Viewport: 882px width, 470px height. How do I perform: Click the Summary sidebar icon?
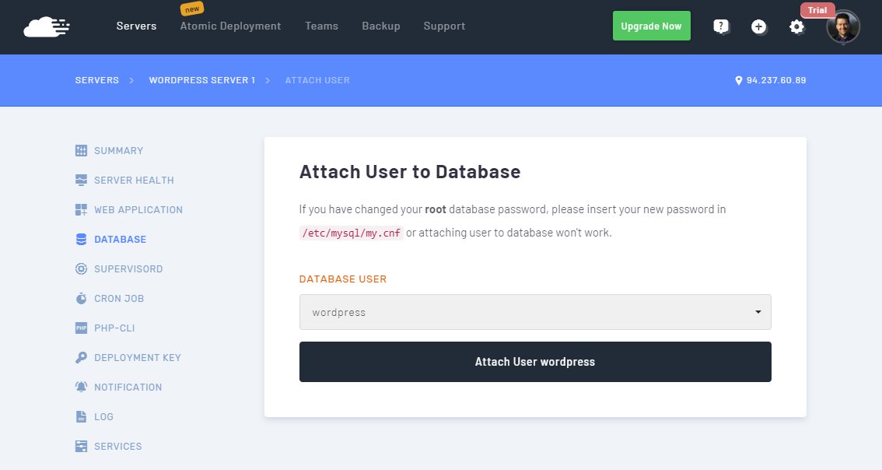82,150
